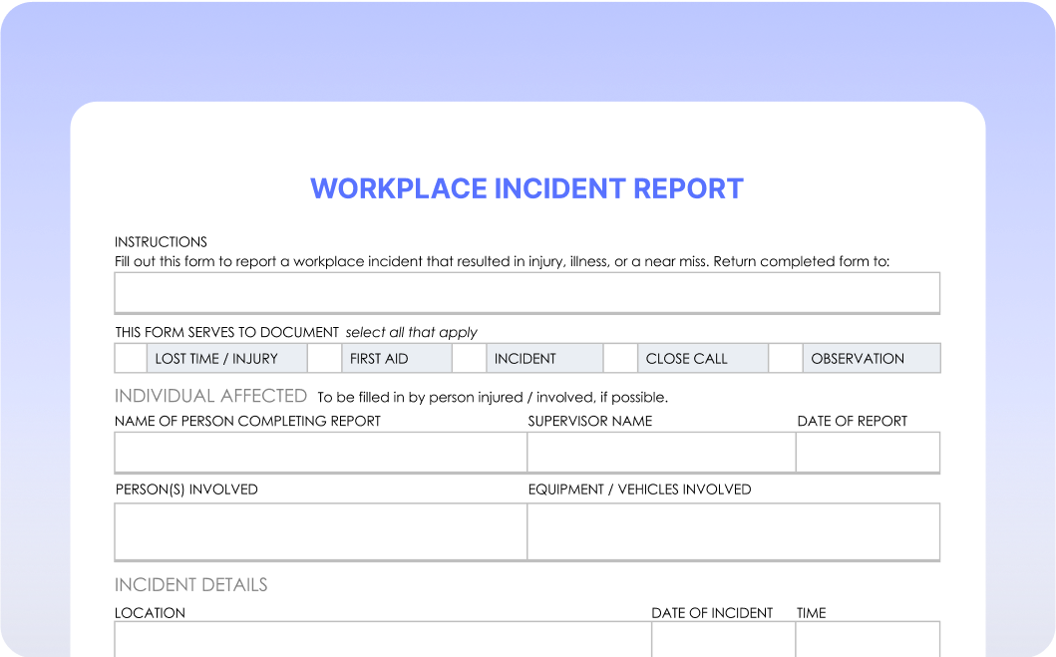
Task: Click the Workplace Incident Report title
Action: click(x=527, y=188)
